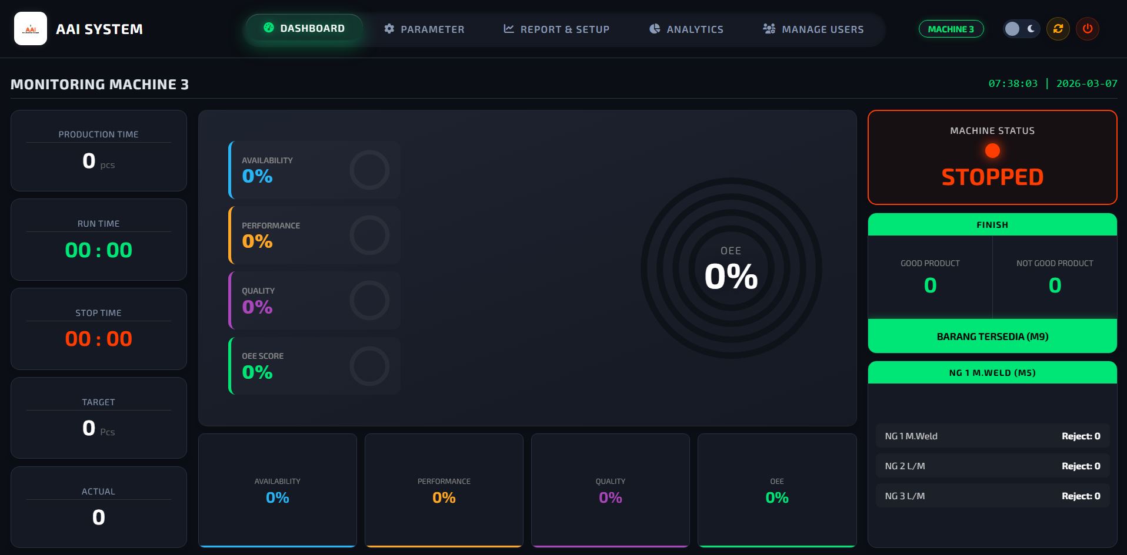Click the date 2026-03-07 link

(x=1086, y=83)
